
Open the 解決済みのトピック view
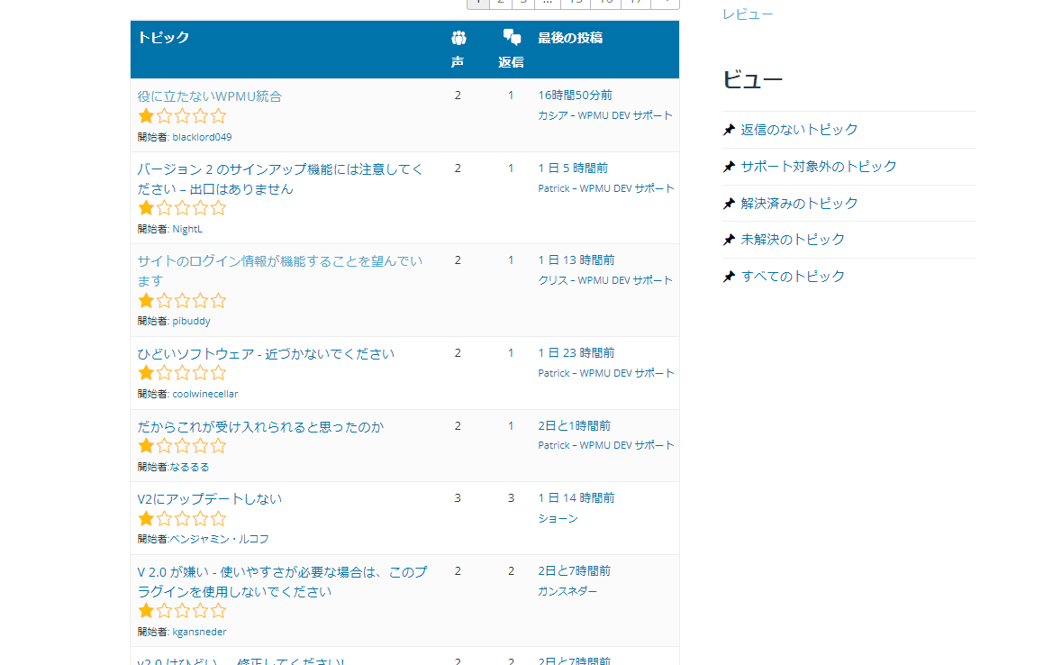coord(799,204)
